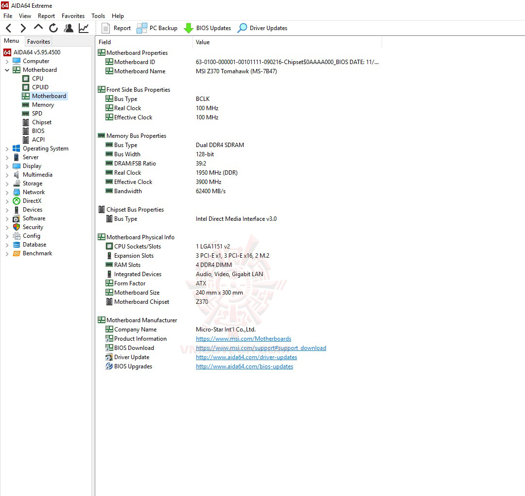The height and width of the screenshot is (496, 525).
Task: Click the Refresh icon in toolbar
Action: tap(53, 28)
